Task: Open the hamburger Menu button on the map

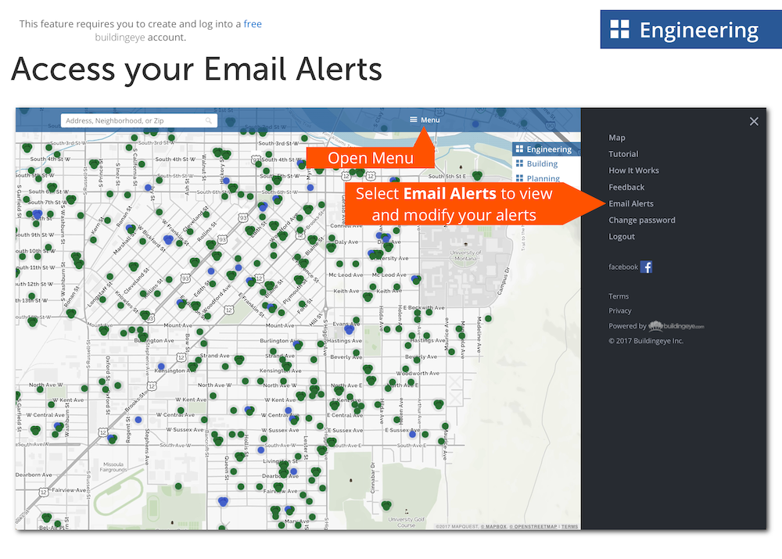Action: [425, 120]
